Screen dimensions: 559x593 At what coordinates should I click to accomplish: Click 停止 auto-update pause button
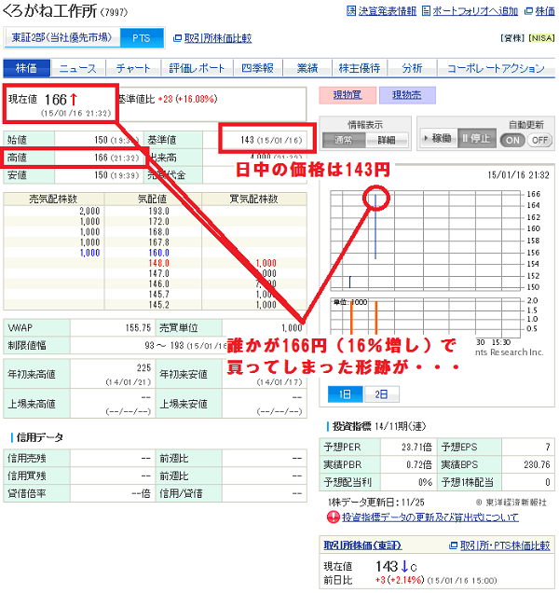(x=477, y=138)
